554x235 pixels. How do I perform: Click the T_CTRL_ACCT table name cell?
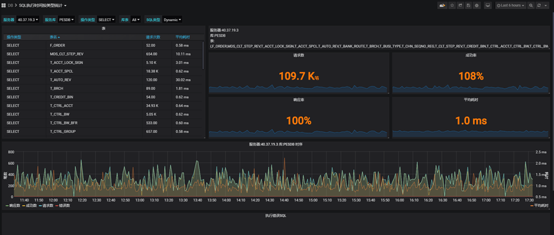[x=62, y=106]
